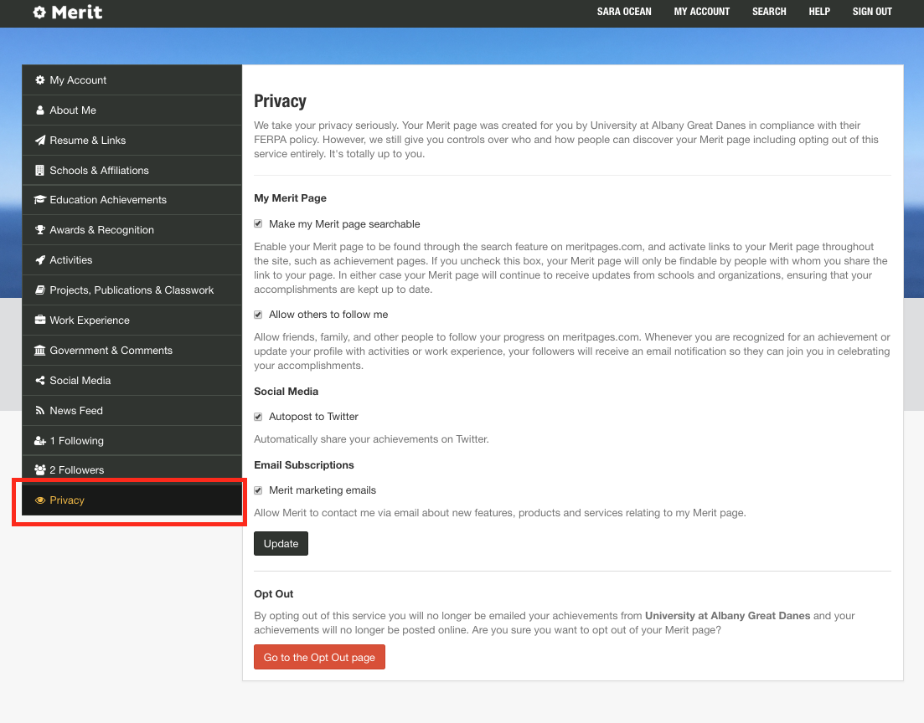Click the paper plane icon for Resume & Links
This screenshot has width=924, height=723.
(40, 140)
